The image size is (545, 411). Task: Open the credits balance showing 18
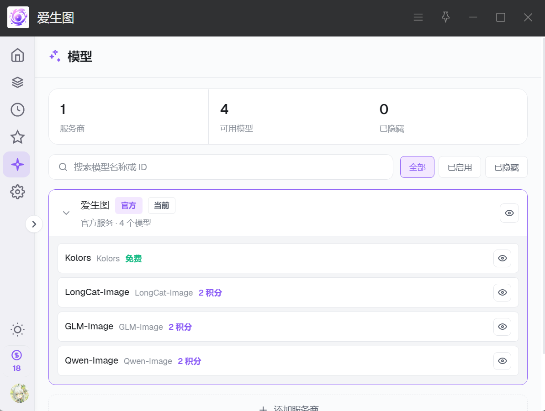pyautogui.click(x=17, y=361)
